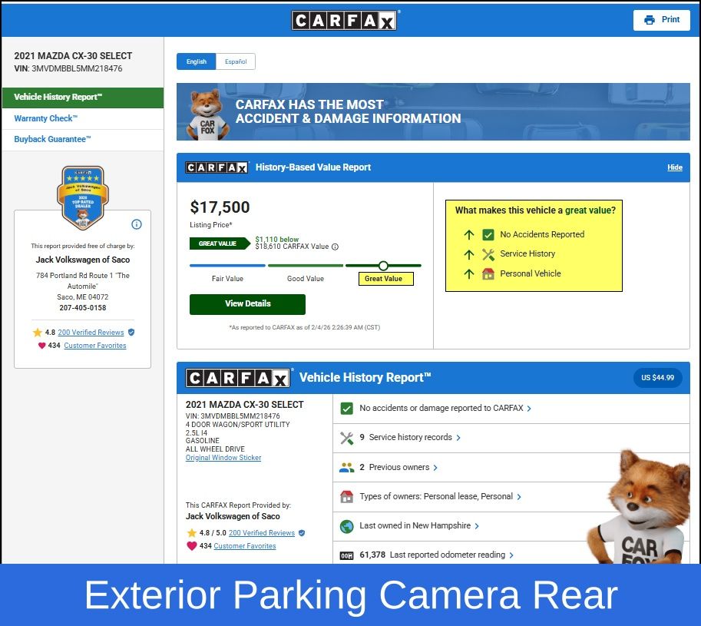
Task: Open the Original Window Sticker link
Action: click(223, 458)
